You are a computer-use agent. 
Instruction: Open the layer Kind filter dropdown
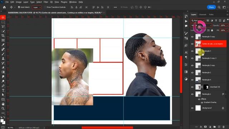[x=198, y=20]
